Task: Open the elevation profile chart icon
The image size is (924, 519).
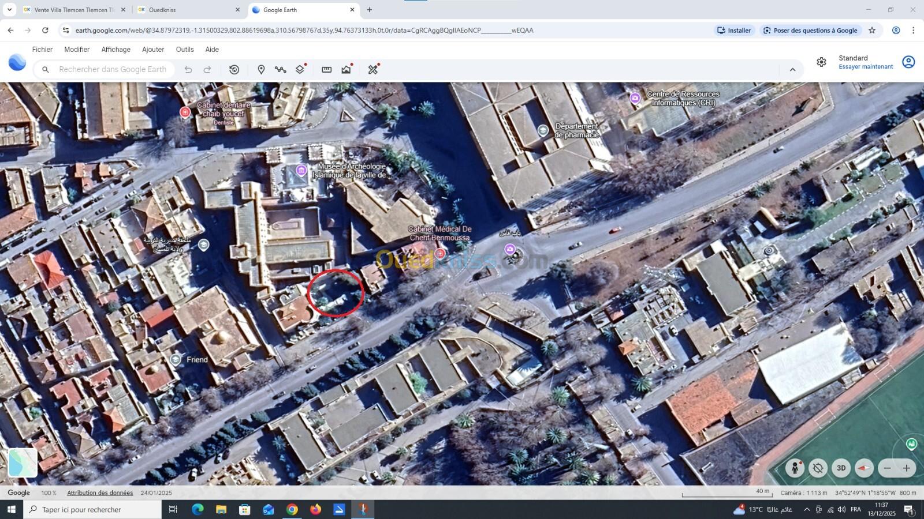Action: click(x=346, y=70)
